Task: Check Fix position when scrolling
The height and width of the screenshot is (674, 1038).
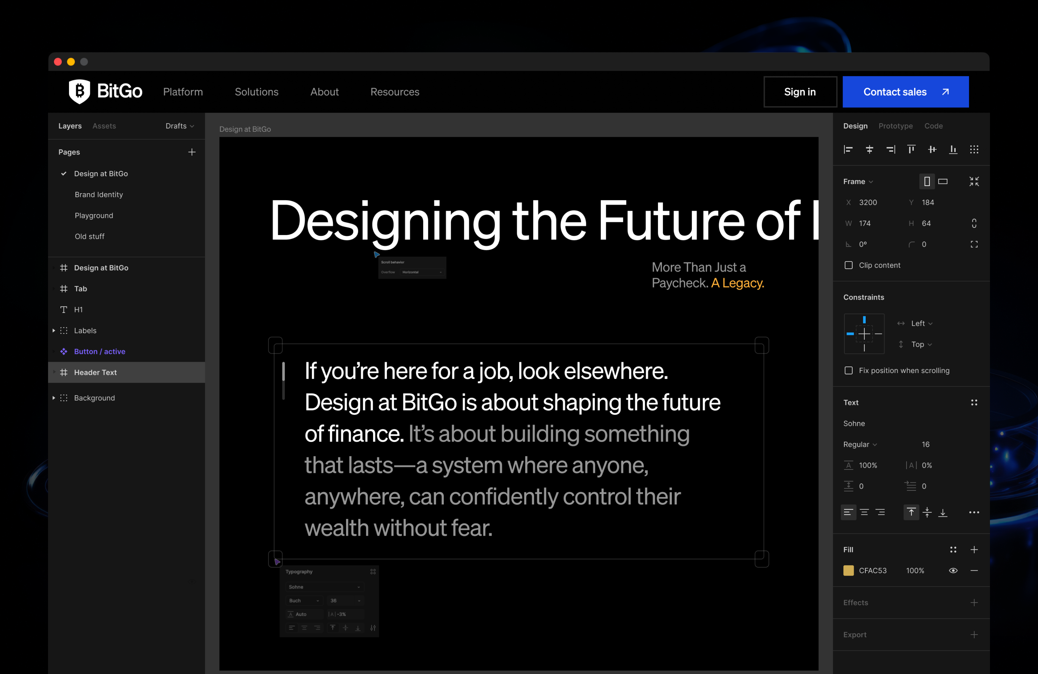Action: tap(848, 370)
